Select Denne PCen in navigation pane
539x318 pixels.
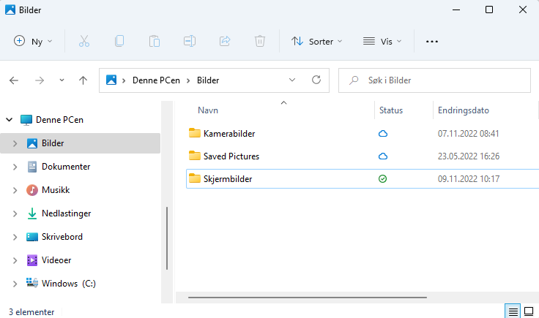pos(59,120)
